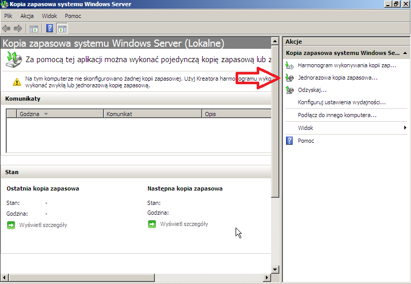This screenshot has height=284, width=411.
Task: Toggle the Action pane toolbar icon
Action: (62, 29)
